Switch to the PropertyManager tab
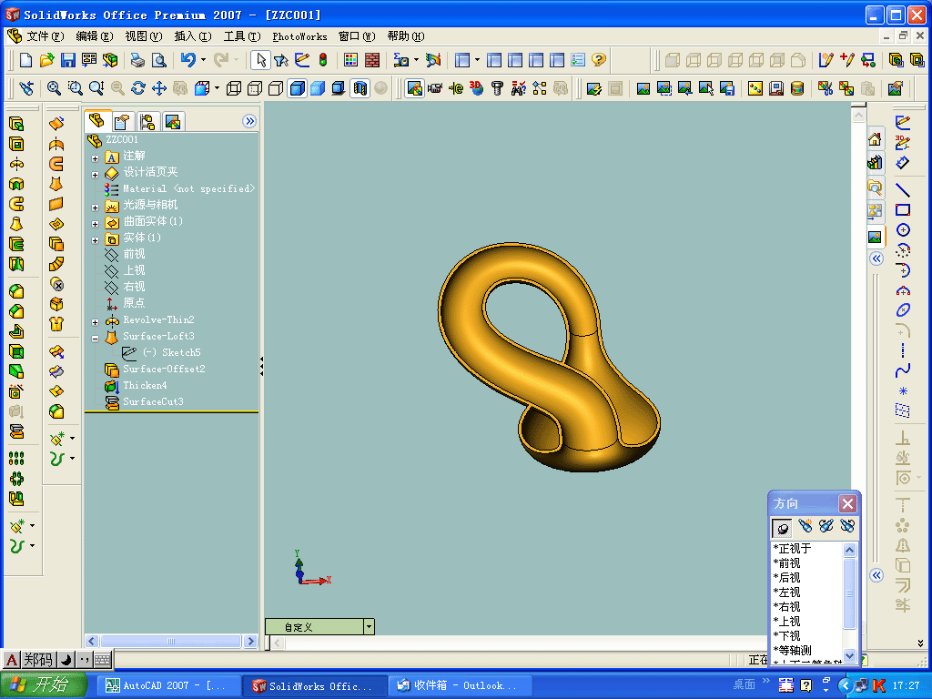932x699 pixels. (x=123, y=122)
